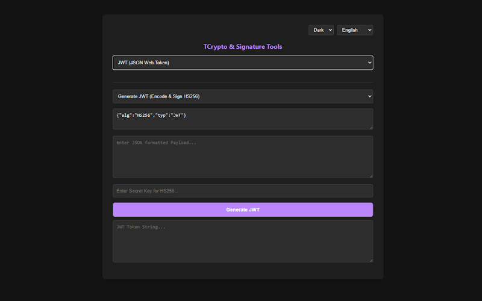Open the English language dropdown

pyautogui.click(x=355, y=30)
